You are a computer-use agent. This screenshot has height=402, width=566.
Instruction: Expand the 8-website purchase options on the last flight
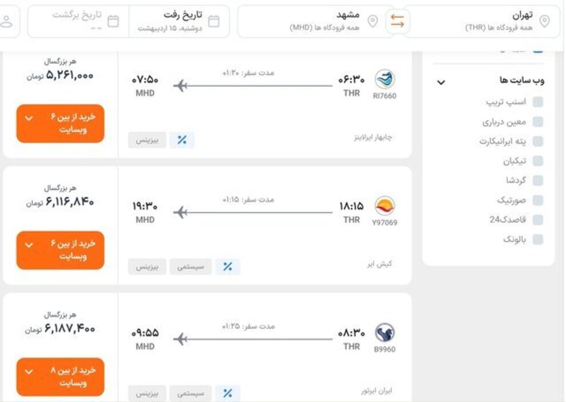pos(60,376)
